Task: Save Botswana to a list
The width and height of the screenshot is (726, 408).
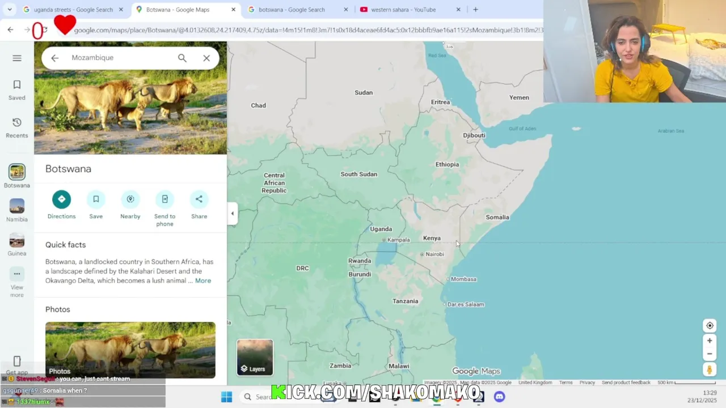Action: [96, 206]
